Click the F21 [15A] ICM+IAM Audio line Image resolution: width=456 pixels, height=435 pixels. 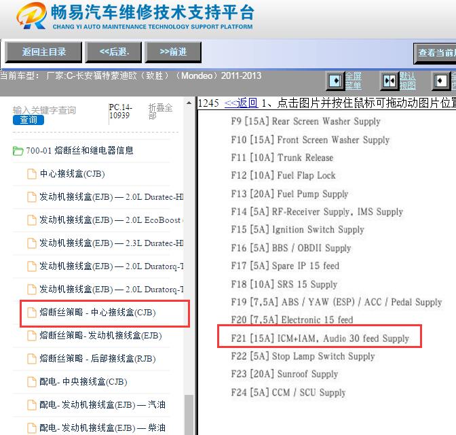[x=320, y=338]
